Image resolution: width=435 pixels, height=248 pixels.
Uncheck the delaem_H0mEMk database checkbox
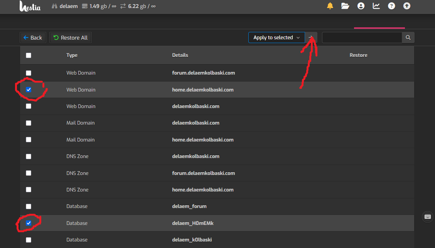point(29,223)
